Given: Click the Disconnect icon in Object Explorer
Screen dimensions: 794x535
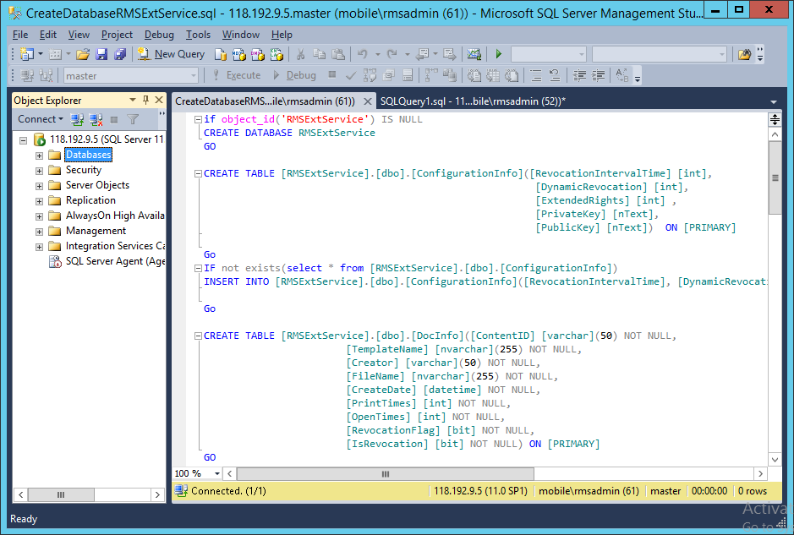Looking at the screenshot, I should (x=96, y=120).
